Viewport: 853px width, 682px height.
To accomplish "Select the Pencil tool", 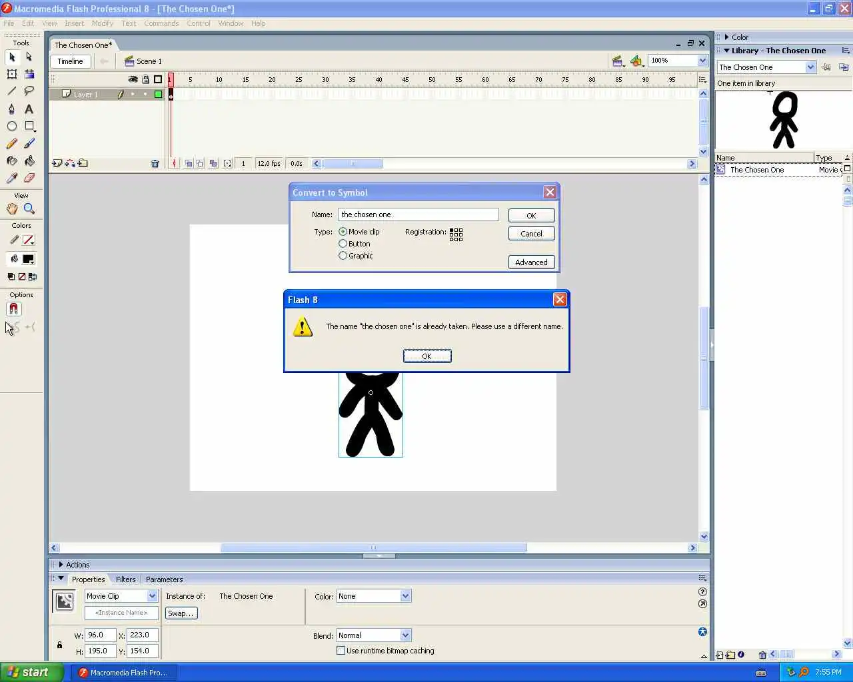I will coord(12,143).
